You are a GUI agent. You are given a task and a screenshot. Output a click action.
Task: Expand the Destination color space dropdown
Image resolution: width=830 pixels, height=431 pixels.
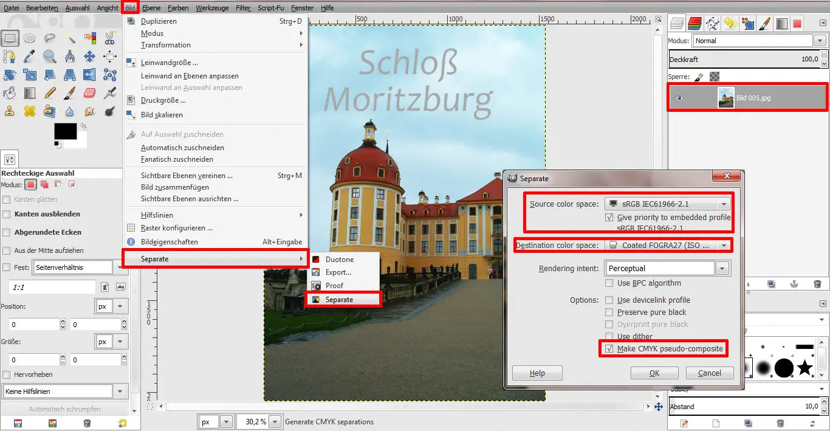[x=723, y=246]
